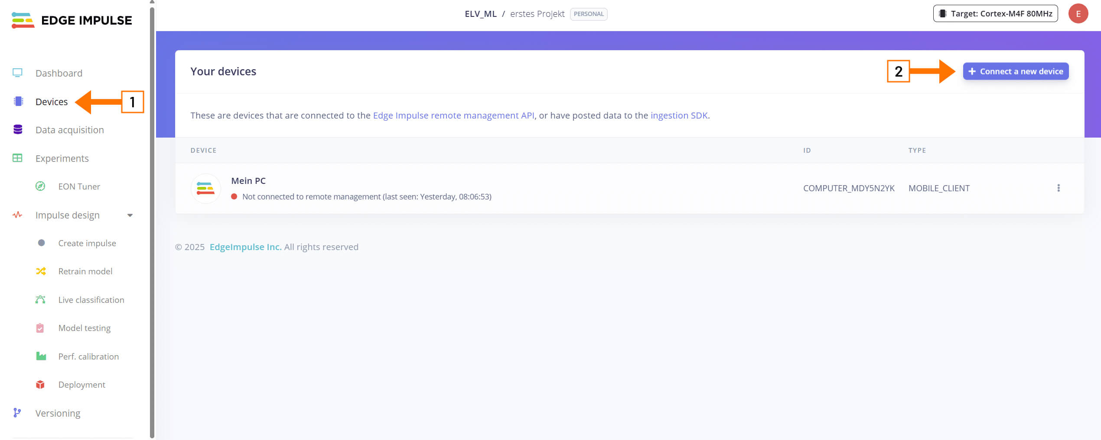Image resolution: width=1101 pixels, height=440 pixels.
Task: Click the Your devices heading
Action: coord(223,71)
